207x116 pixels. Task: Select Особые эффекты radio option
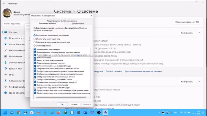pyautogui.click(x=35, y=46)
